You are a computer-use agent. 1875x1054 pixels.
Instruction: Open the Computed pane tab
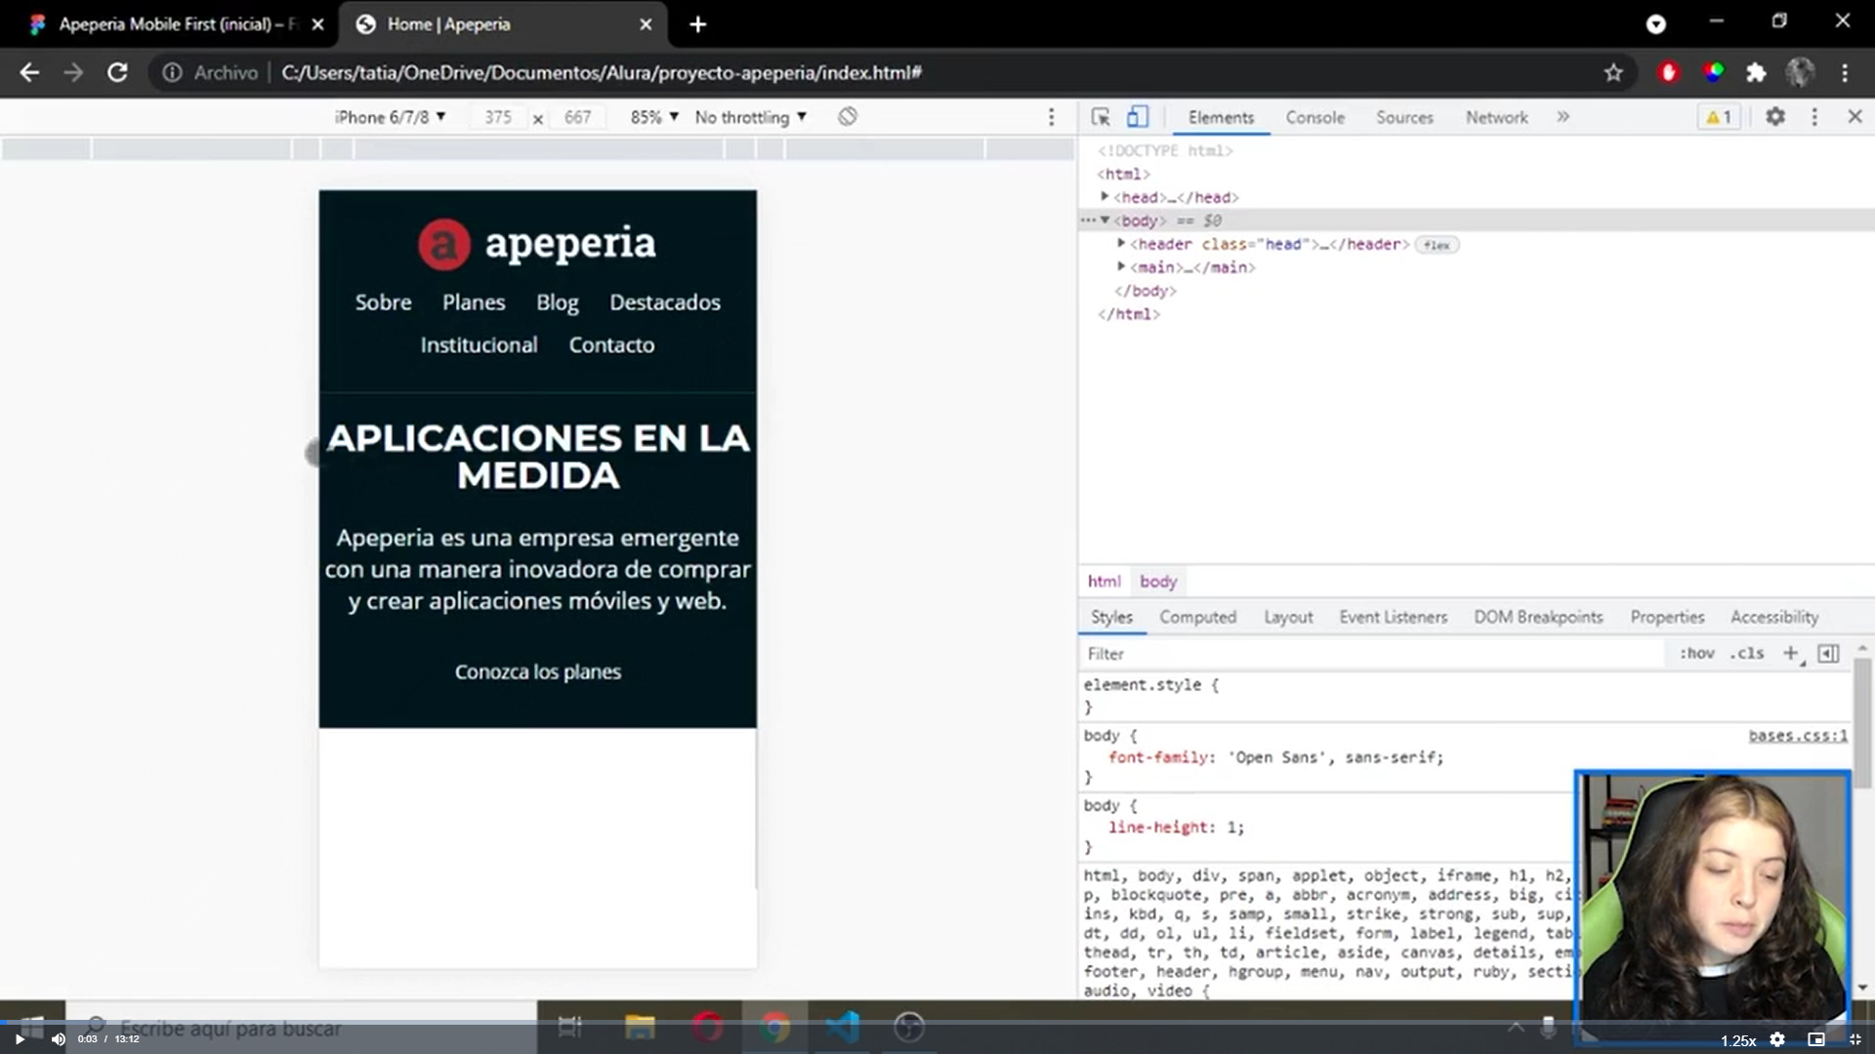tap(1197, 617)
